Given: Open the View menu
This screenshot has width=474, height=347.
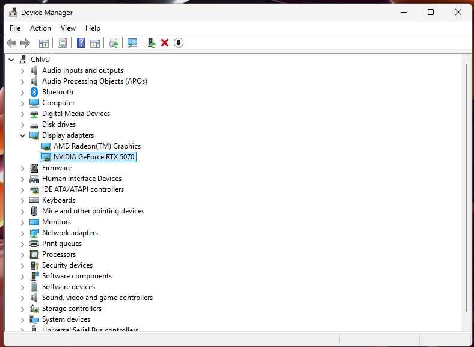Looking at the screenshot, I should tap(68, 28).
